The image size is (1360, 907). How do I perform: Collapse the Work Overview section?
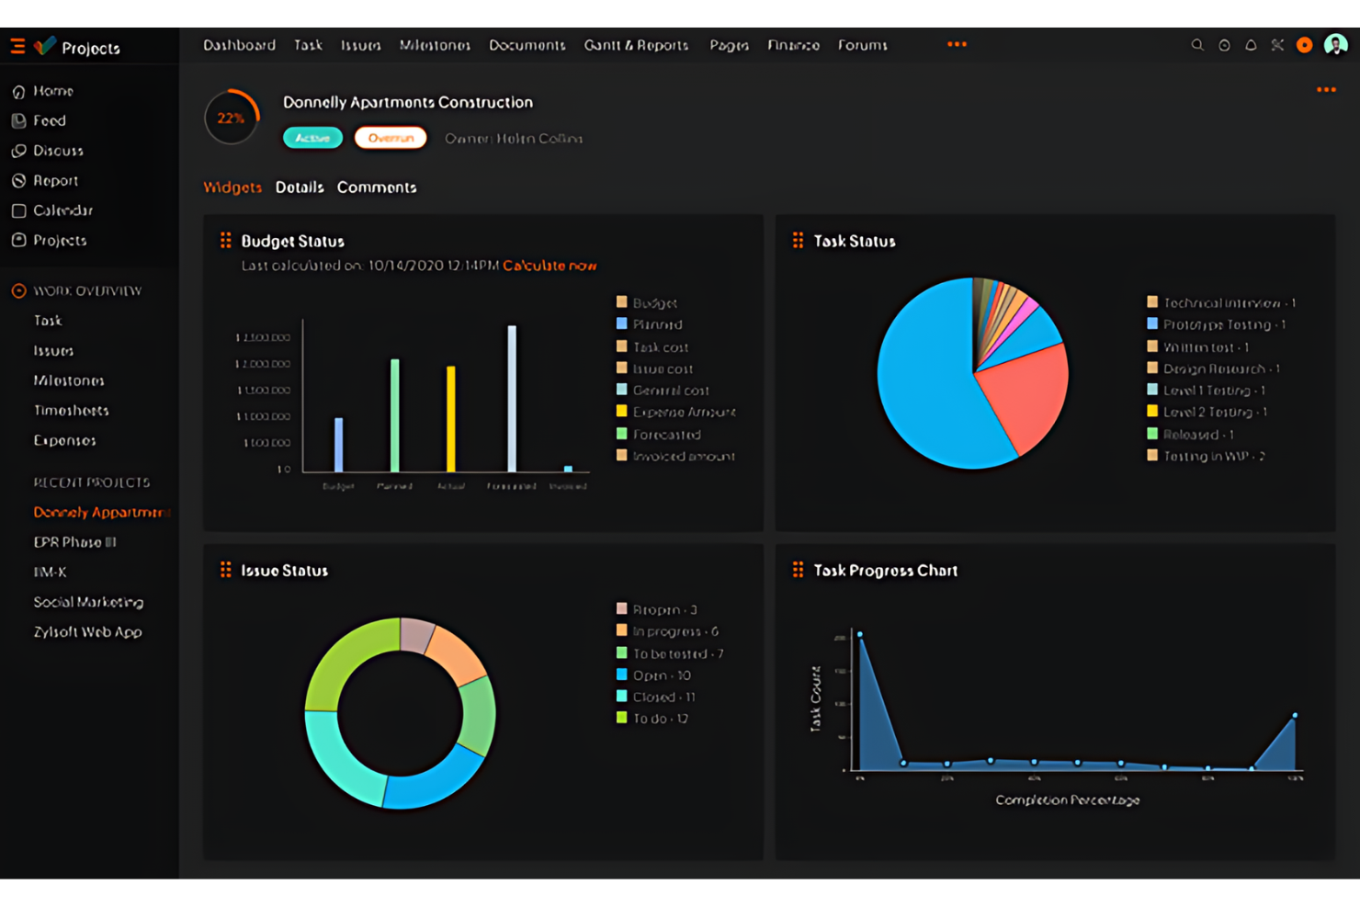tap(18, 291)
